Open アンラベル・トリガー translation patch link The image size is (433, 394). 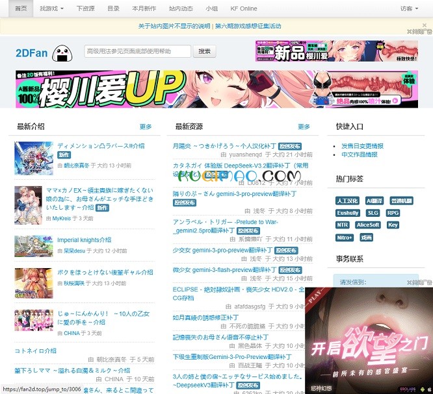point(226,226)
